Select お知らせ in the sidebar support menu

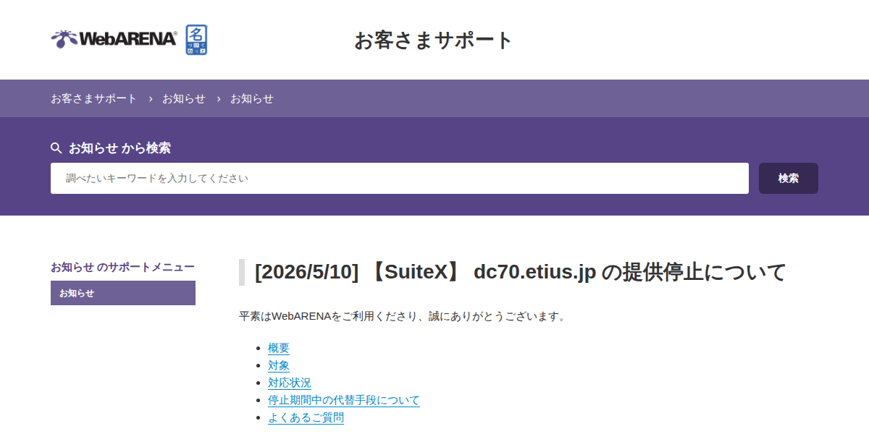[123, 293]
